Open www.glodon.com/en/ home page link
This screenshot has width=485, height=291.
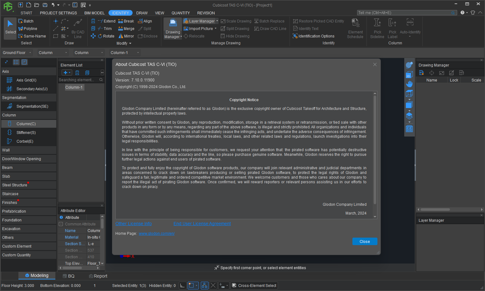tap(157, 234)
